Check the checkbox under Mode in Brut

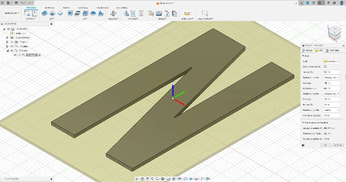click(325, 67)
